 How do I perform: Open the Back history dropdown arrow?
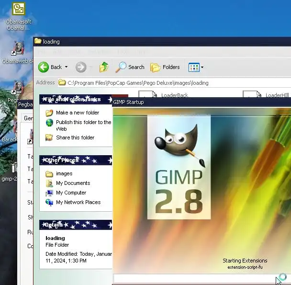tap(66, 67)
